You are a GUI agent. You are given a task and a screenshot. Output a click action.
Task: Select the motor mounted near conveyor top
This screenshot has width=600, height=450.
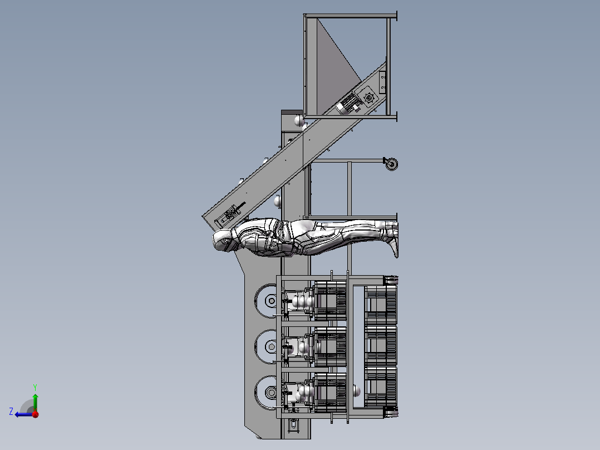click(x=348, y=104)
